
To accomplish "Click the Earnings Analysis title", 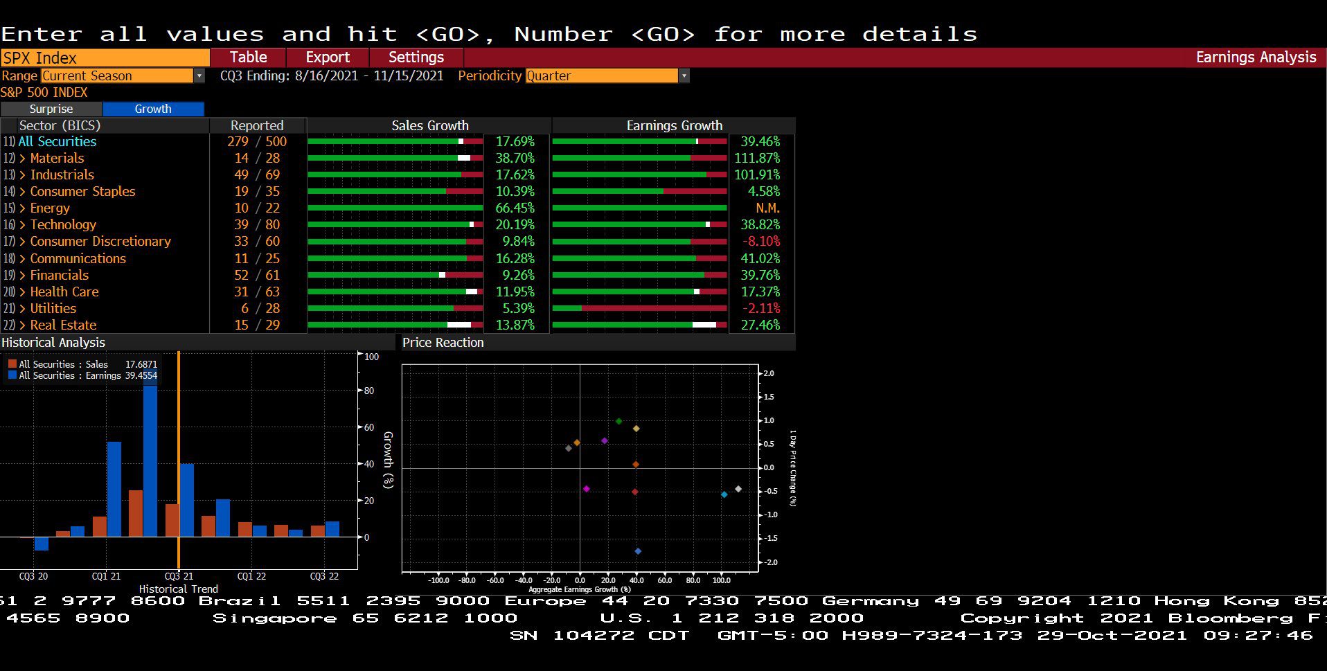I will coord(1256,57).
